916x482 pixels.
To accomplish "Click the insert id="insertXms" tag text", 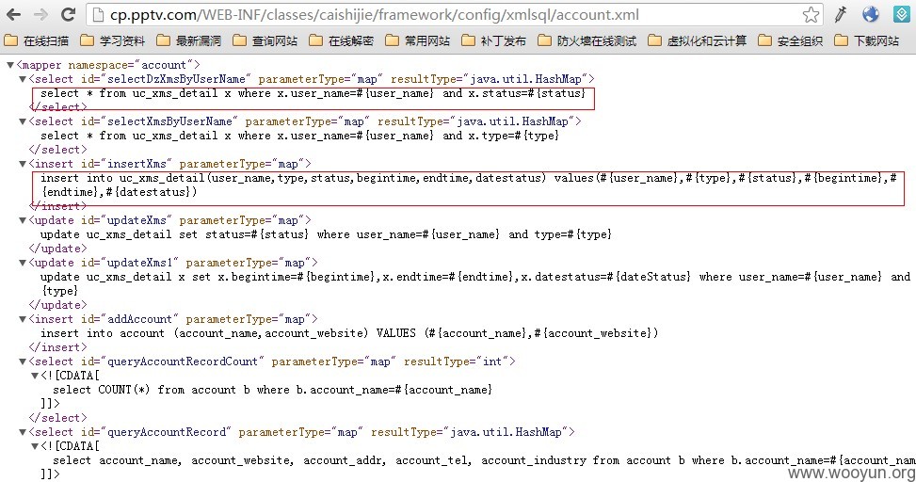I will click(x=170, y=164).
